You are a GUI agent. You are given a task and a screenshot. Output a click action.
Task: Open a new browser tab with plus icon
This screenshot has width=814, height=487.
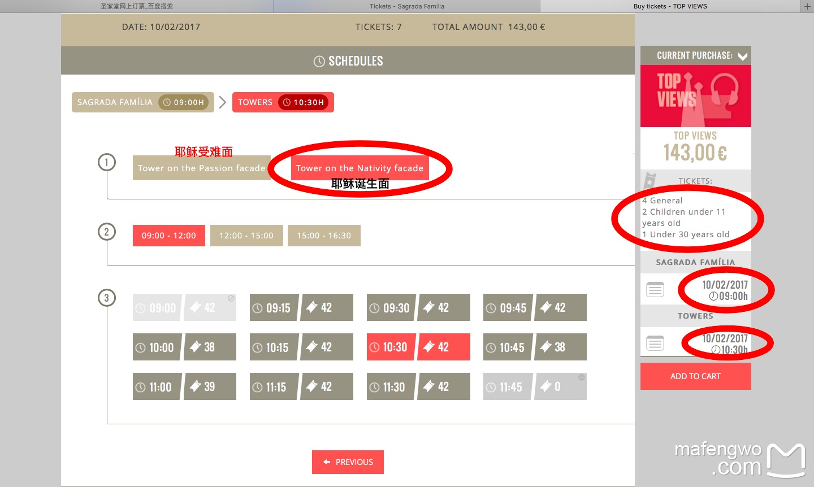point(807,6)
